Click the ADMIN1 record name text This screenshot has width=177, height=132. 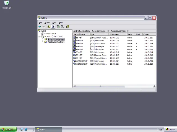pyautogui.click(x=79, y=40)
